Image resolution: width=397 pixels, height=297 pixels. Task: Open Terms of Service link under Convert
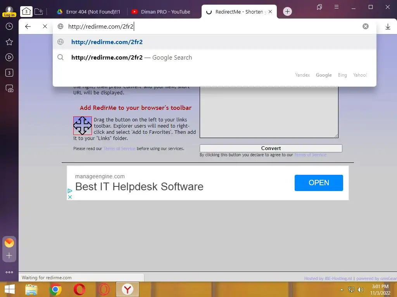tap(310, 155)
